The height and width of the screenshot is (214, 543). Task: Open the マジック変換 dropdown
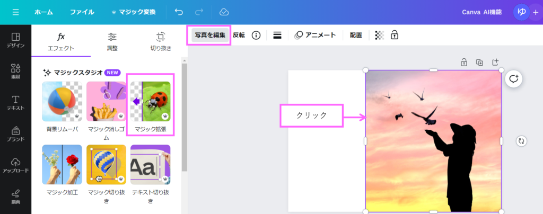(133, 12)
